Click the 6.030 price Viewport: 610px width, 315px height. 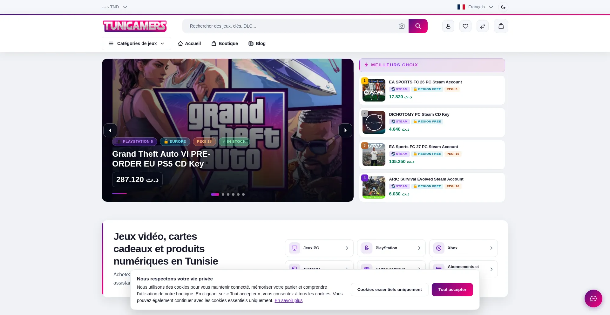click(x=399, y=194)
